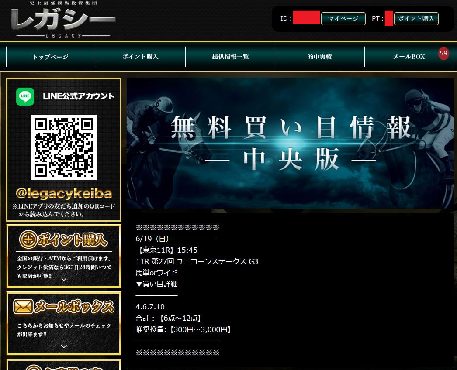Click the LINE公式アカウント heading
Viewport: 457px width, 370px height.
point(79,96)
